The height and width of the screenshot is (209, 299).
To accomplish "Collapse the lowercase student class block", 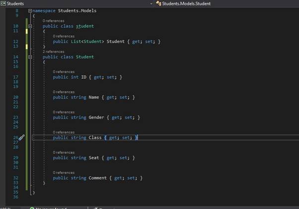I will (x=30, y=26).
